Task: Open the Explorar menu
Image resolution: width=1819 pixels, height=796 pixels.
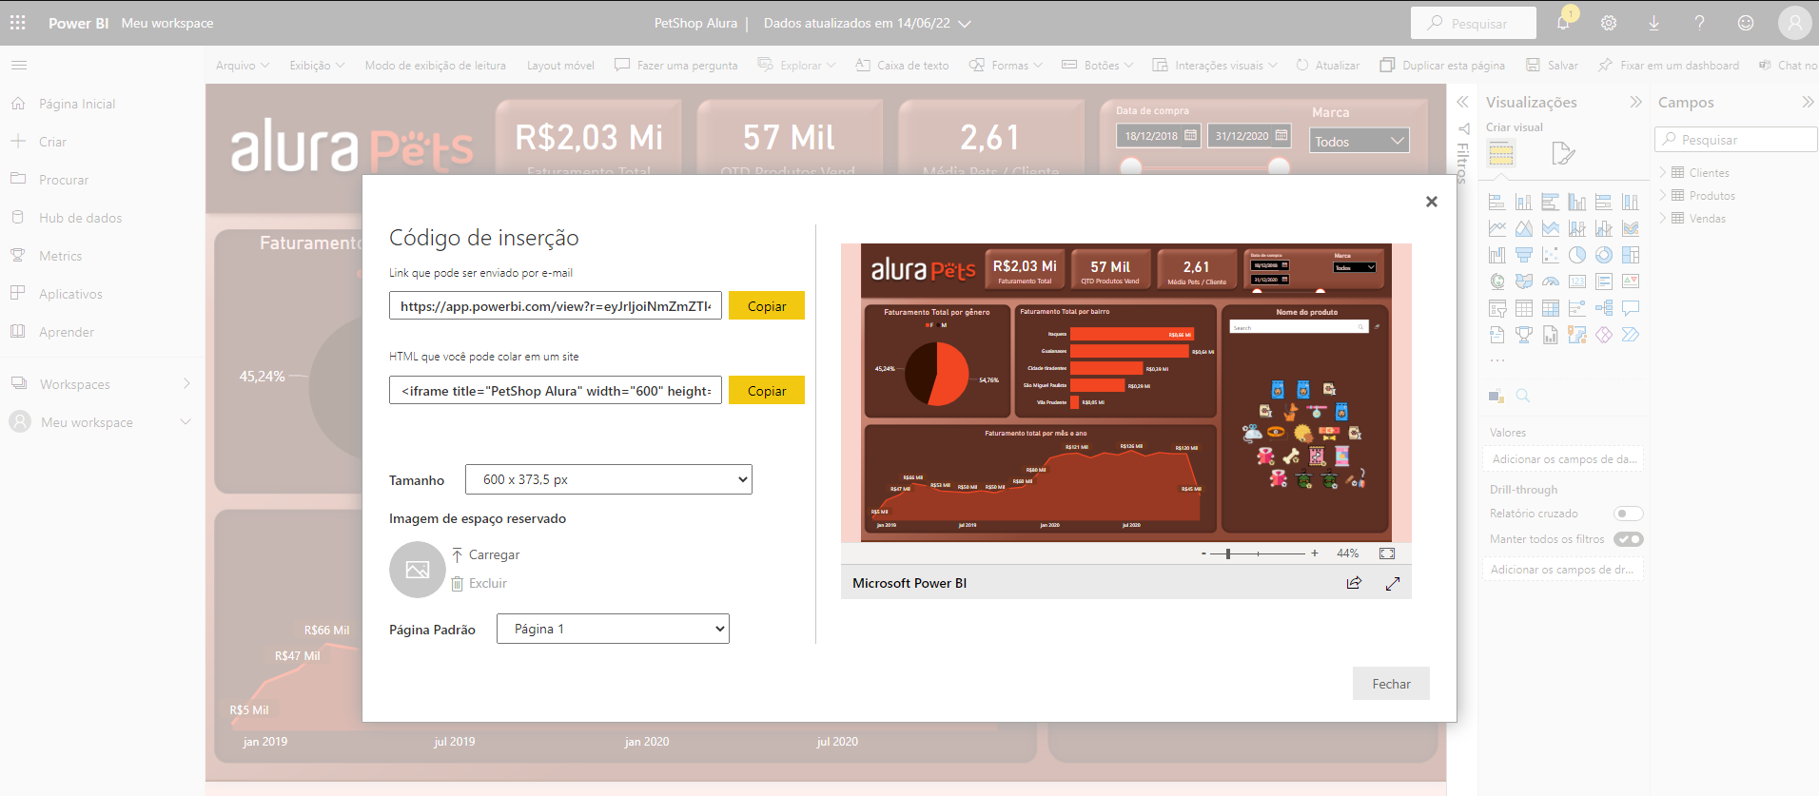Action: 796,66
